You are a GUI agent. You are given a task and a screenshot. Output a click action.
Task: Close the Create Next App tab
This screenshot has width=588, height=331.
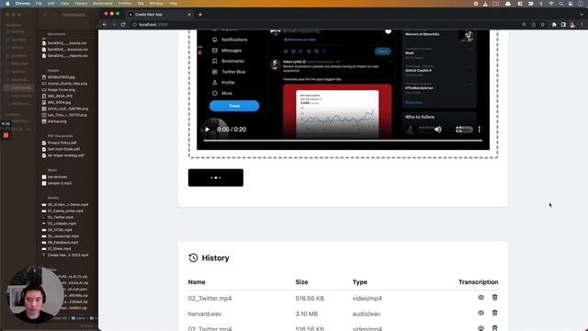tap(189, 15)
